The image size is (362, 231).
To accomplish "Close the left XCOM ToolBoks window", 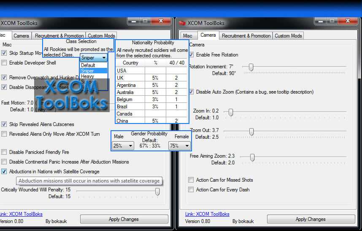I will (x=162, y=21).
